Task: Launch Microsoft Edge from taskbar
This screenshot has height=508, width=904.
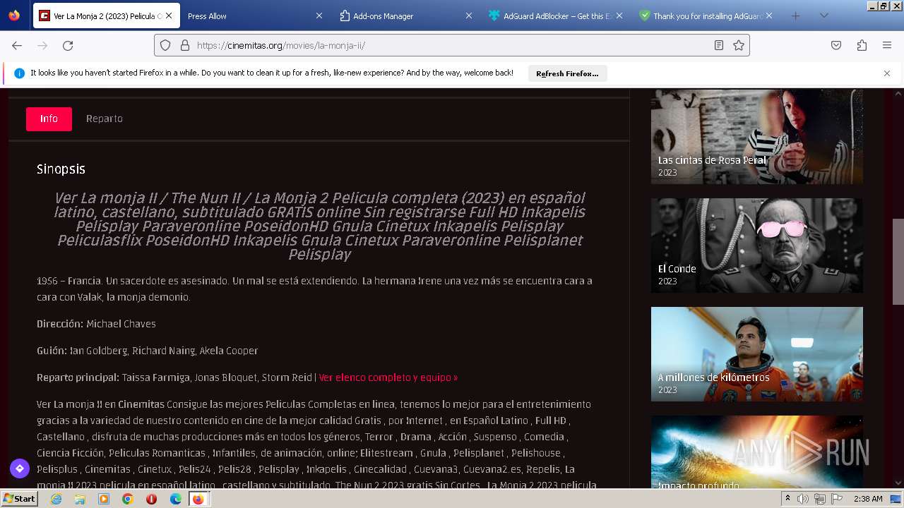Action: click(x=175, y=499)
